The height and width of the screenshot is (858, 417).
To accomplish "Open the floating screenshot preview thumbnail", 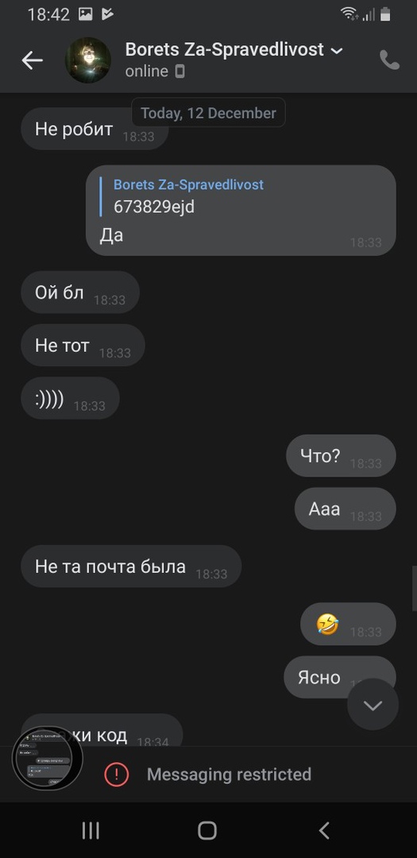I will tap(48, 759).
